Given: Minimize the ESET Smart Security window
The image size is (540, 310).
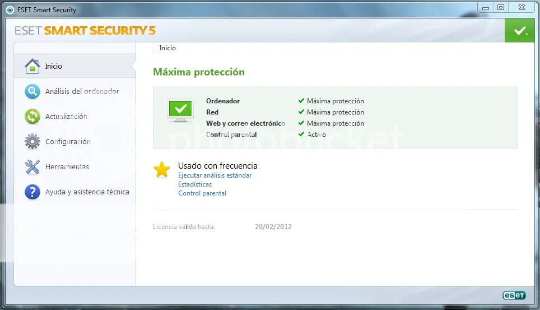Looking at the screenshot, I should point(486,8).
